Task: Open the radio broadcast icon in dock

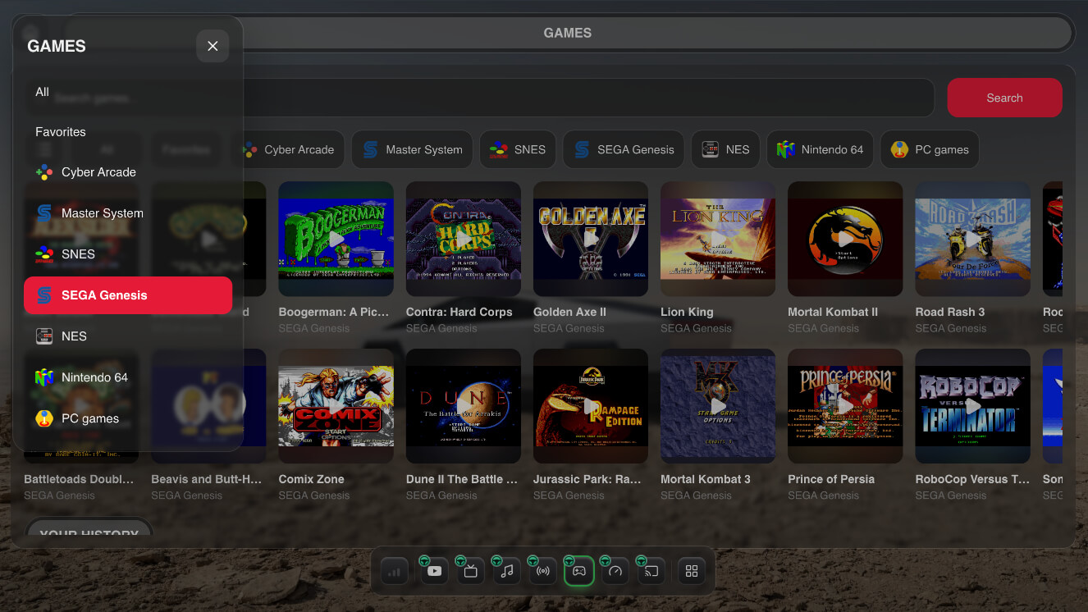Action: [543, 571]
